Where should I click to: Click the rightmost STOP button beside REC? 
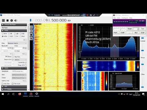143,33
